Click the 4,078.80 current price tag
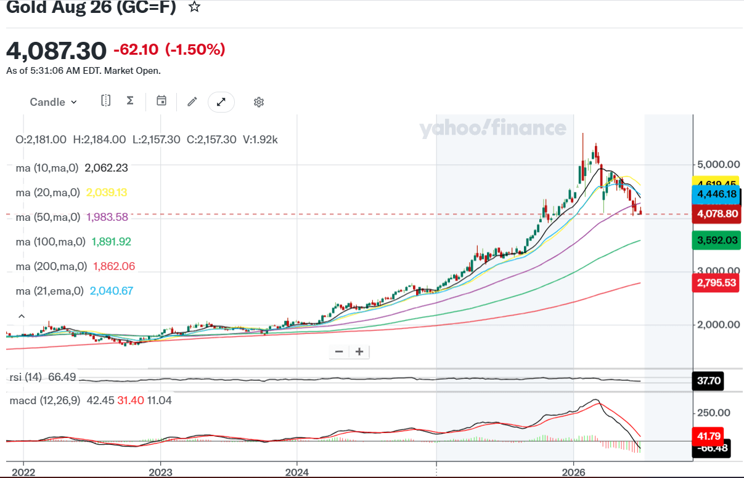The height and width of the screenshot is (478, 744). click(716, 214)
